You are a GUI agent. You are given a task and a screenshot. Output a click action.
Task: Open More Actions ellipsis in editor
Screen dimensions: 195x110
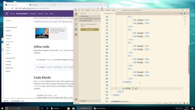click(188, 13)
